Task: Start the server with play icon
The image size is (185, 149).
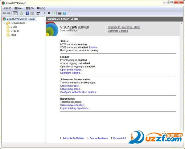Action: [45, 13]
